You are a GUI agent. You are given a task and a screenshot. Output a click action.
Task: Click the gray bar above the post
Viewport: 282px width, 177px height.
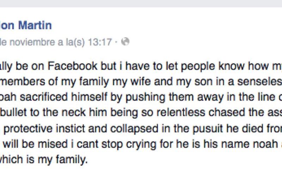point(141,4)
